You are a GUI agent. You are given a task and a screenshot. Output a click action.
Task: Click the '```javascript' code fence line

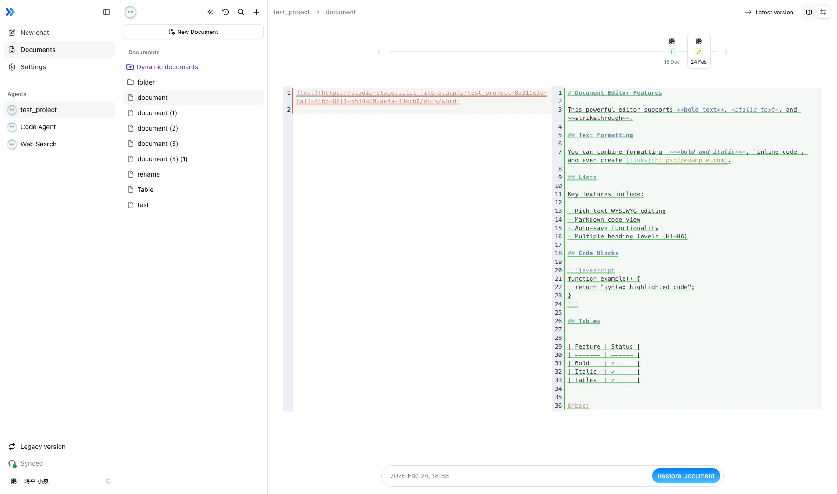[x=591, y=270]
